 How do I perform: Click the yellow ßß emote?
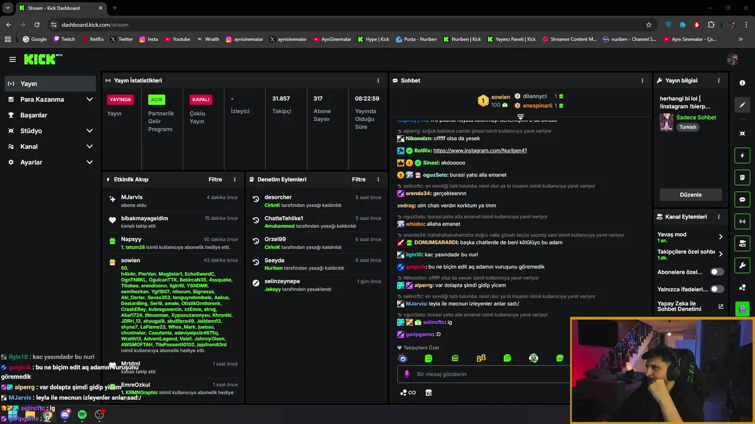tap(481, 358)
